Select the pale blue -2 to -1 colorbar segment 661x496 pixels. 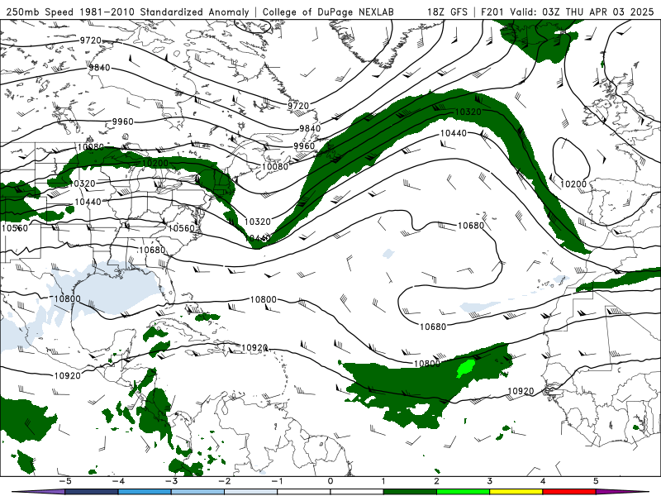251,492
